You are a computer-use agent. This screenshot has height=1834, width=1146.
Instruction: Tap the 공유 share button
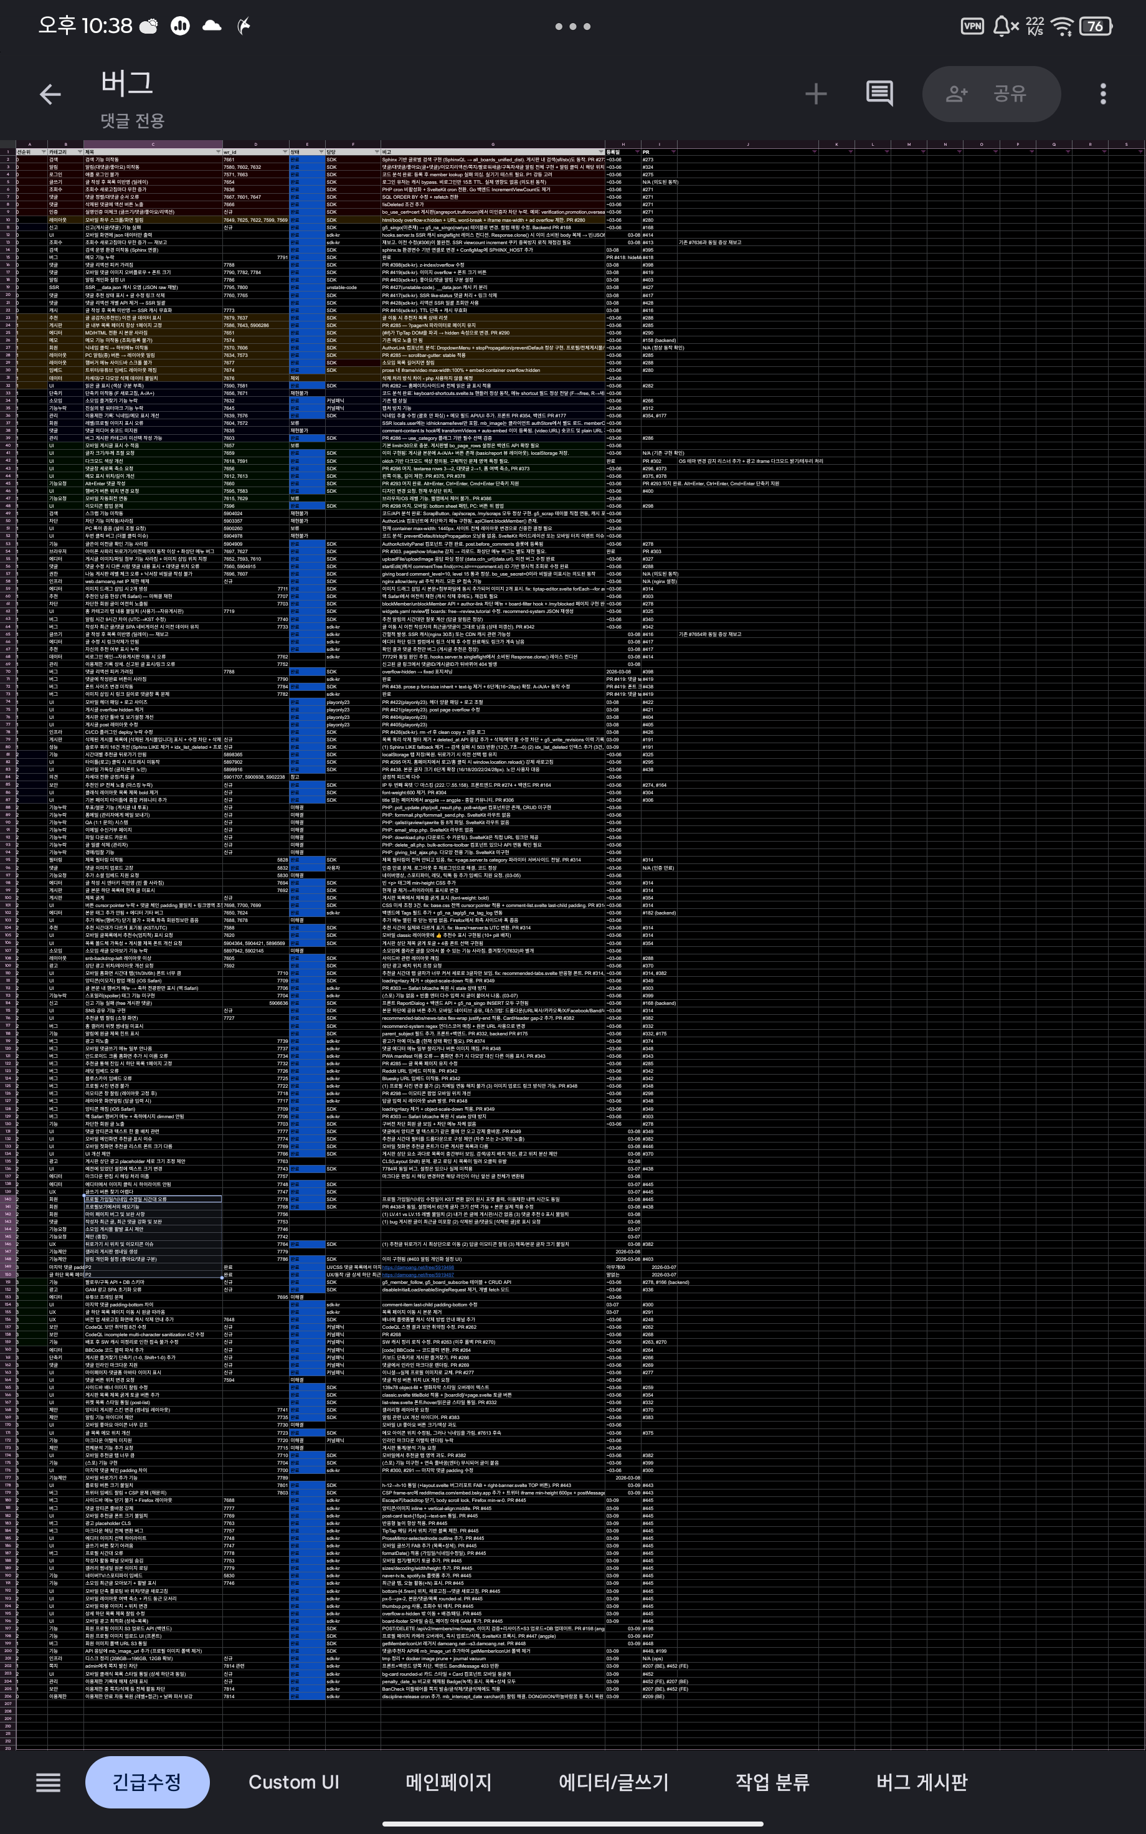[991, 94]
